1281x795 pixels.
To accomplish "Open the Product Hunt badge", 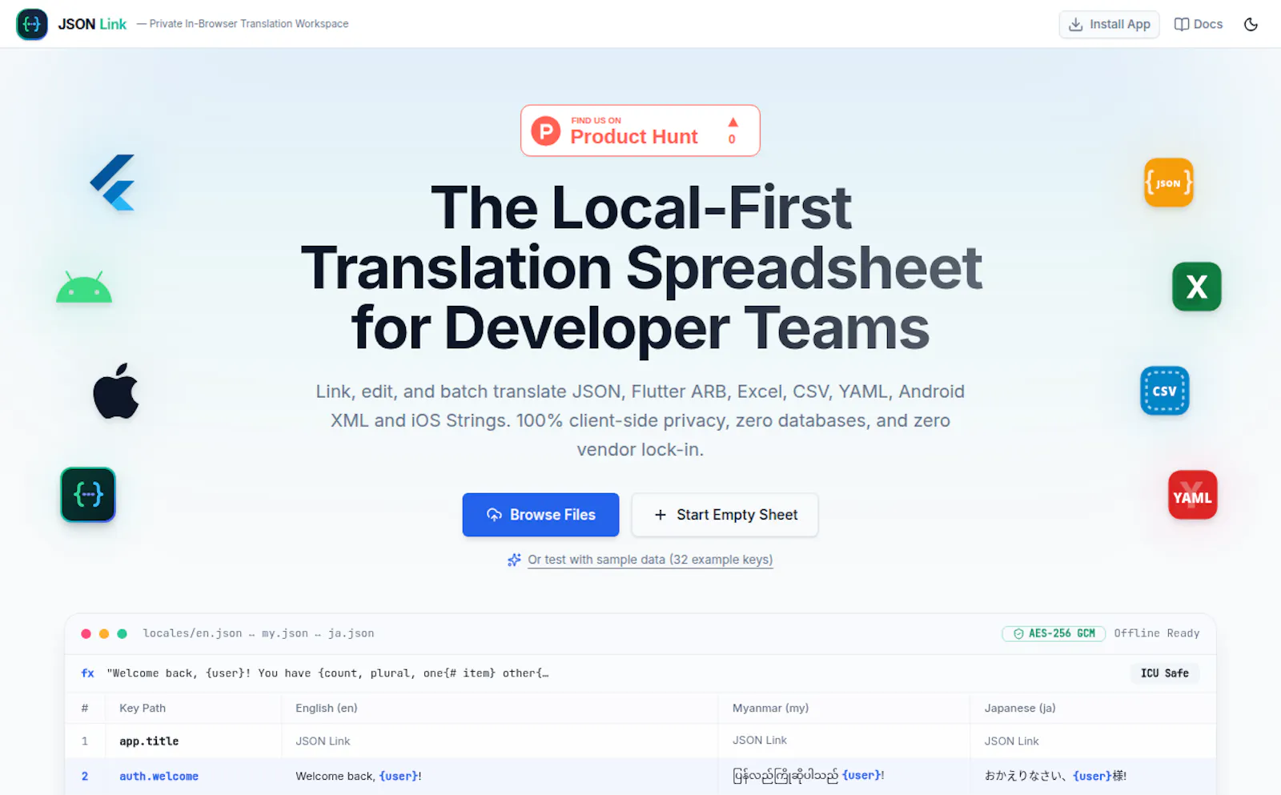I will [640, 130].
